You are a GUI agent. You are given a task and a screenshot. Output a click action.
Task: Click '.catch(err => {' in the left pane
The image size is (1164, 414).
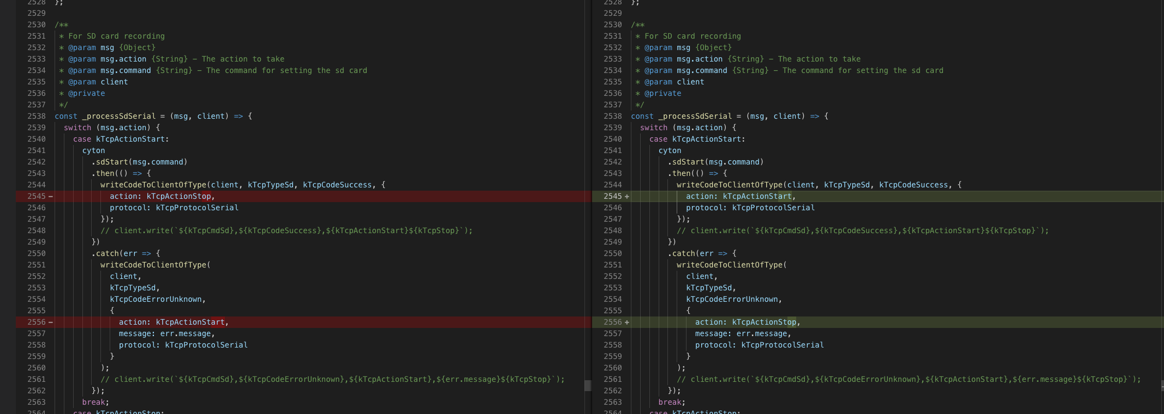(x=126, y=253)
